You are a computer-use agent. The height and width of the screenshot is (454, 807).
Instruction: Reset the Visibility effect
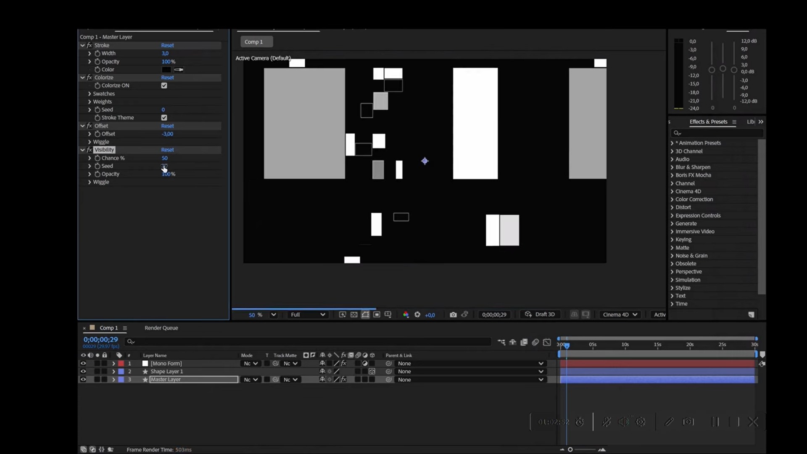167,150
